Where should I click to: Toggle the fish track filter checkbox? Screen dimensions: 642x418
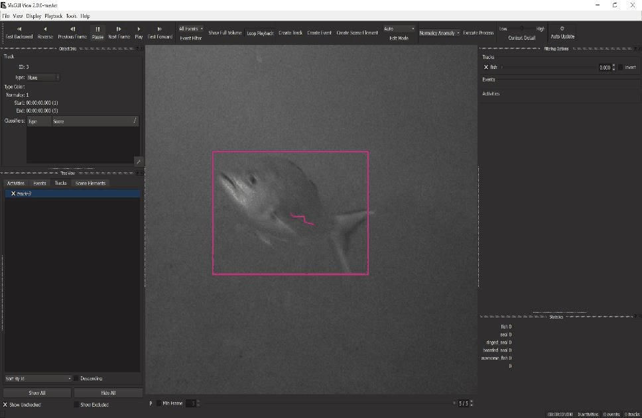coord(486,67)
